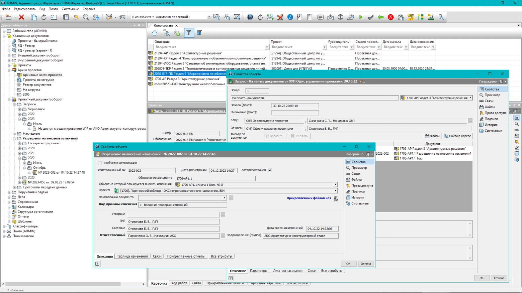Screen dimensions: 522x293
Task: Click the globe icon in main toolbar
Action: [x=340, y=17]
